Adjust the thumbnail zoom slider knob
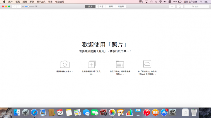Image resolution: width=211 pixels, height=118 pixels. [28, 6]
